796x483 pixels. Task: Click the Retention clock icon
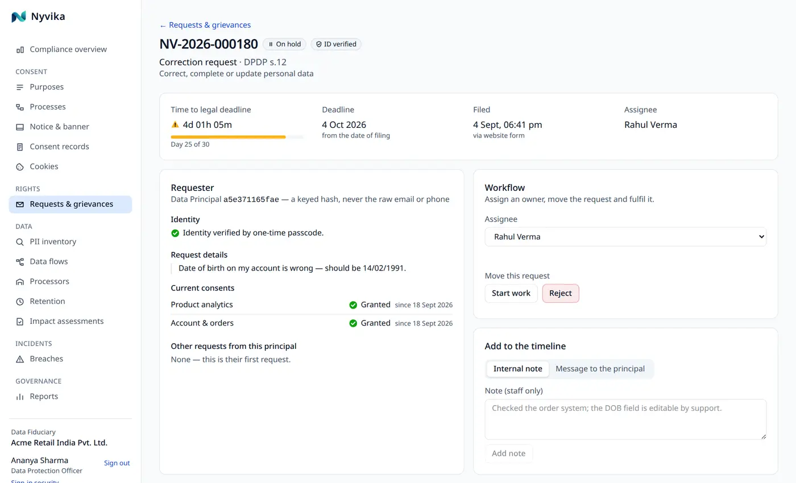[x=20, y=301]
